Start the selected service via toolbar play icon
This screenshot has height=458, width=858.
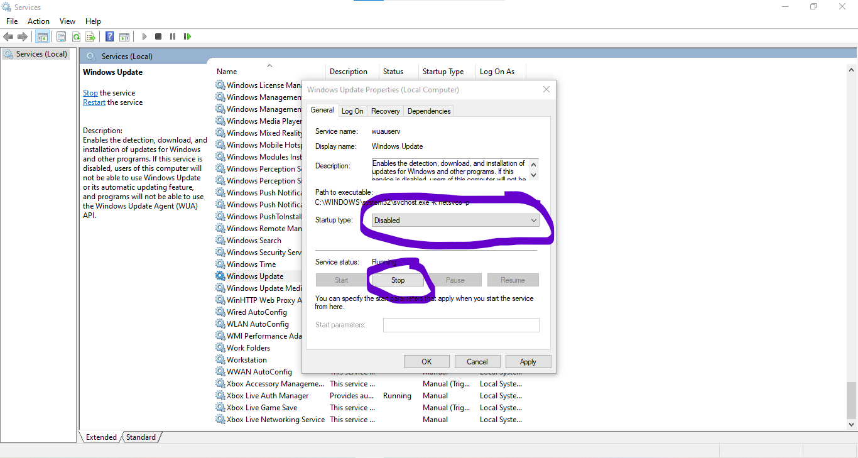tap(144, 36)
